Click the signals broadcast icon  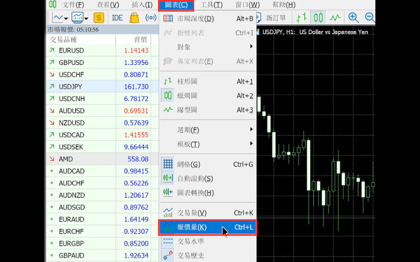pos(151,18)
